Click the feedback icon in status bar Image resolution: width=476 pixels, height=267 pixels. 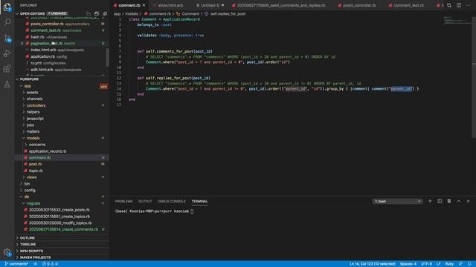point(460,264)
